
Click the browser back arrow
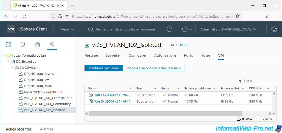6,16
